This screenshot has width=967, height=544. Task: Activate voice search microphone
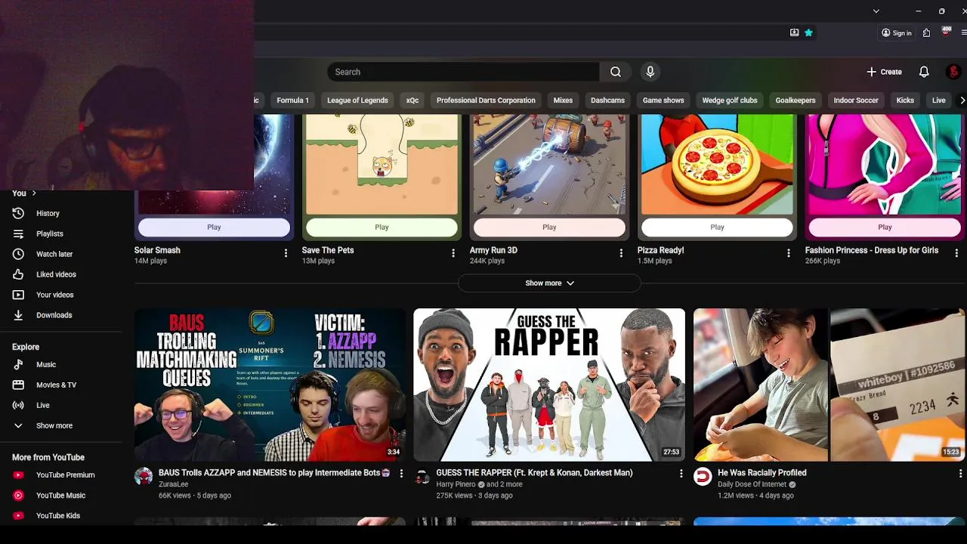coord(650,72)
